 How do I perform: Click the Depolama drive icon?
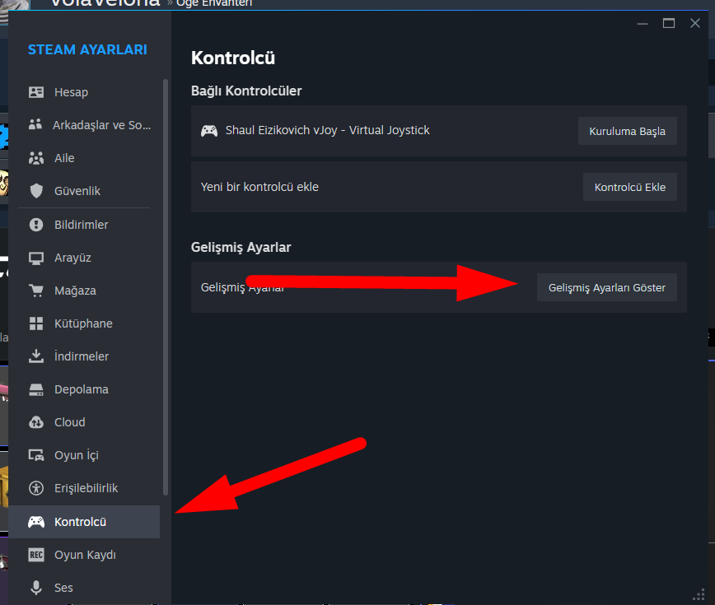coord(36,389)
